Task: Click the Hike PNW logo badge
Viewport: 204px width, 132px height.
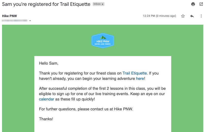Action: pyautogui.click(x=103, y=41)
